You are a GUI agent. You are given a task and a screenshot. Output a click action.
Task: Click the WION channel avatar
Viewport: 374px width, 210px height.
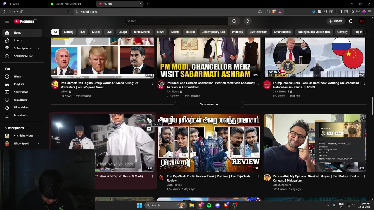55,85
